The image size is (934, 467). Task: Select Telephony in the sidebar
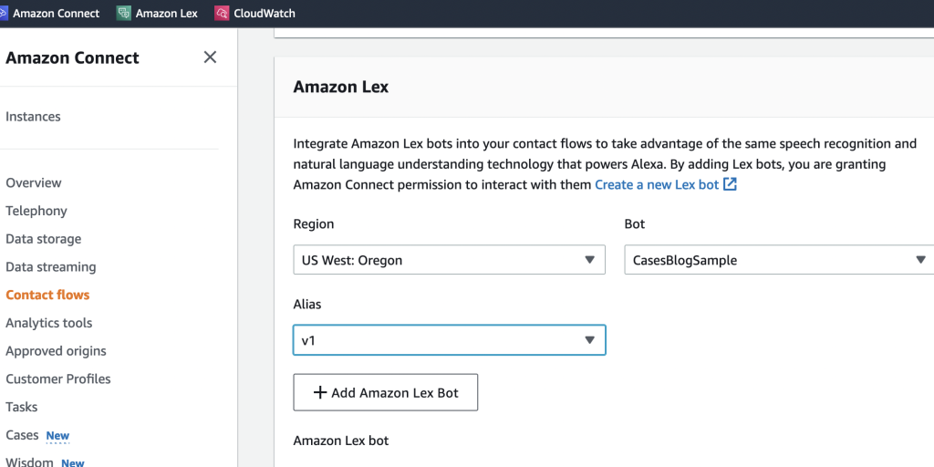[x=36, y=211]
